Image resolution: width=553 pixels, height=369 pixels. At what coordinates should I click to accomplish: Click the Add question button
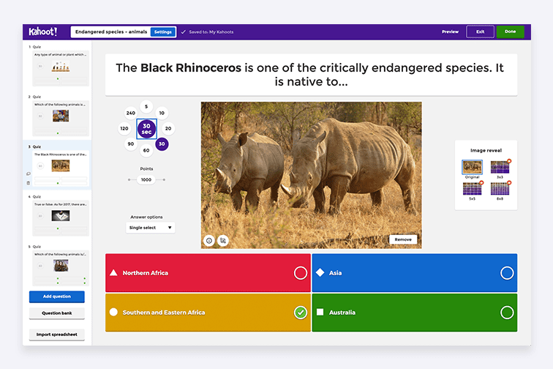point(57,297)
